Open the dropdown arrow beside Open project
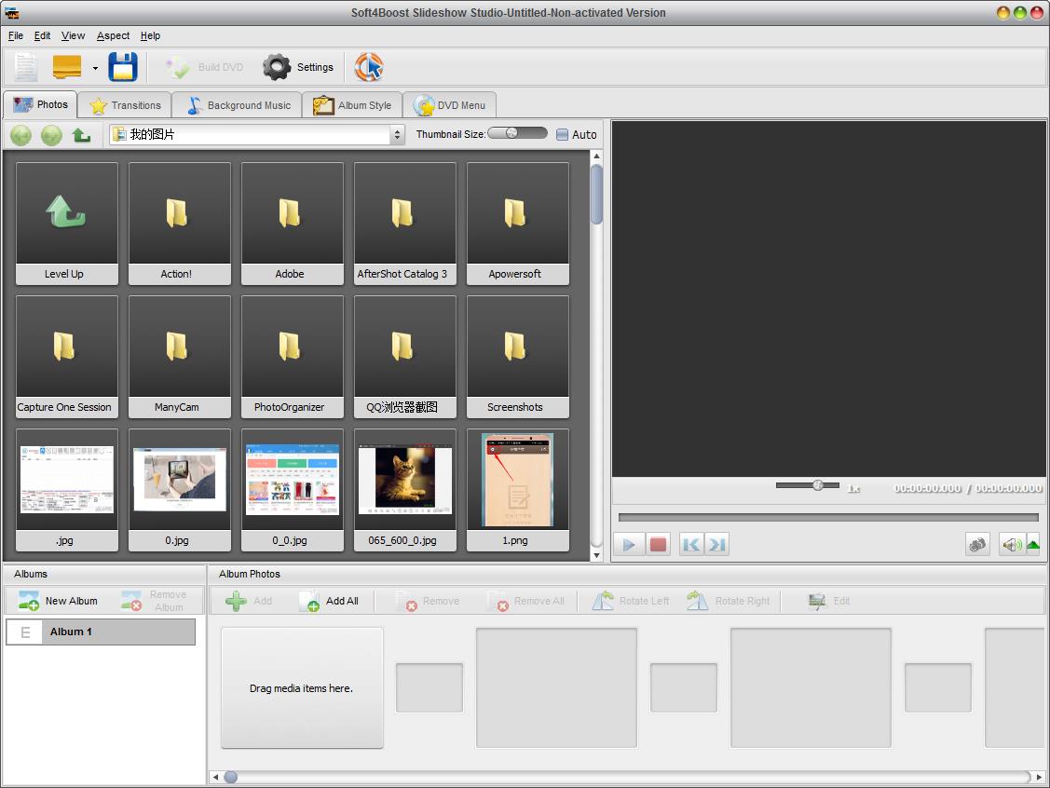This screenshot has width=1050, height=788. [95, 68]
